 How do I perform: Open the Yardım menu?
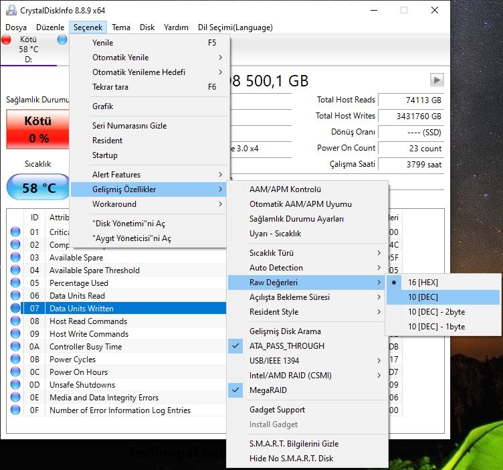point(176,27)
